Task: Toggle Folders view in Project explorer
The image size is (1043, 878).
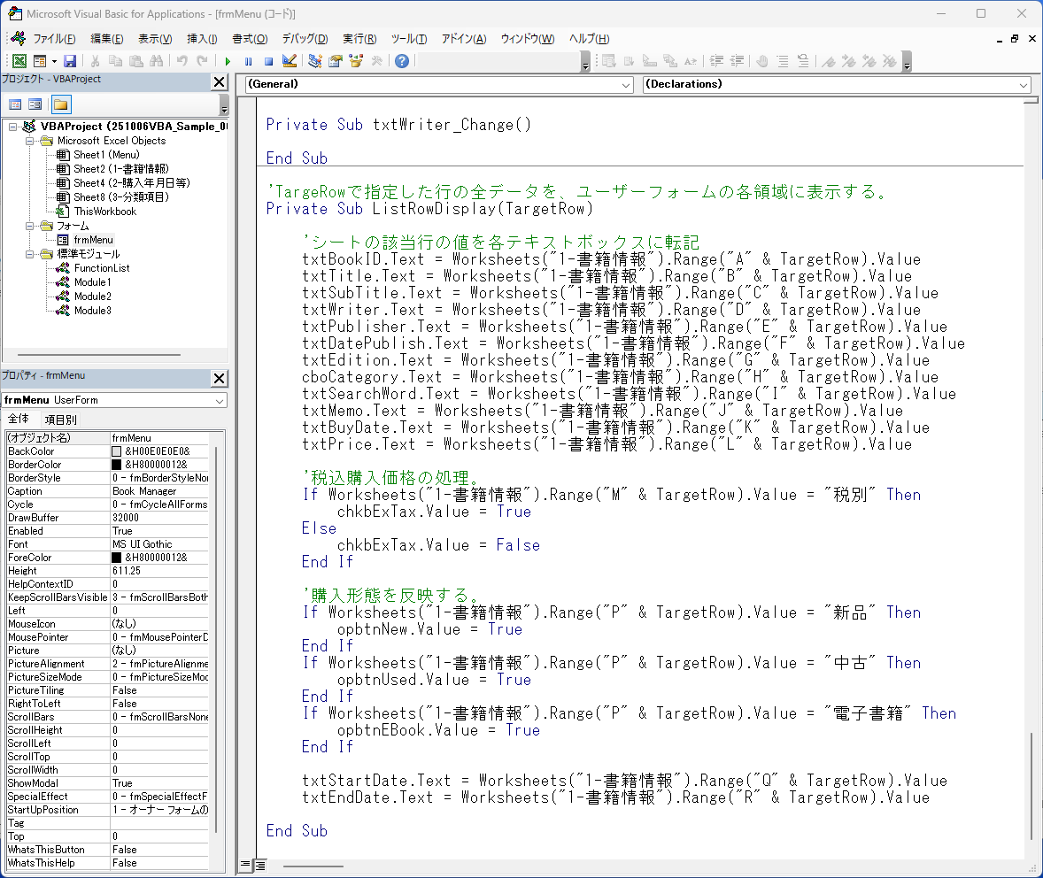Action: pos(60,104)
